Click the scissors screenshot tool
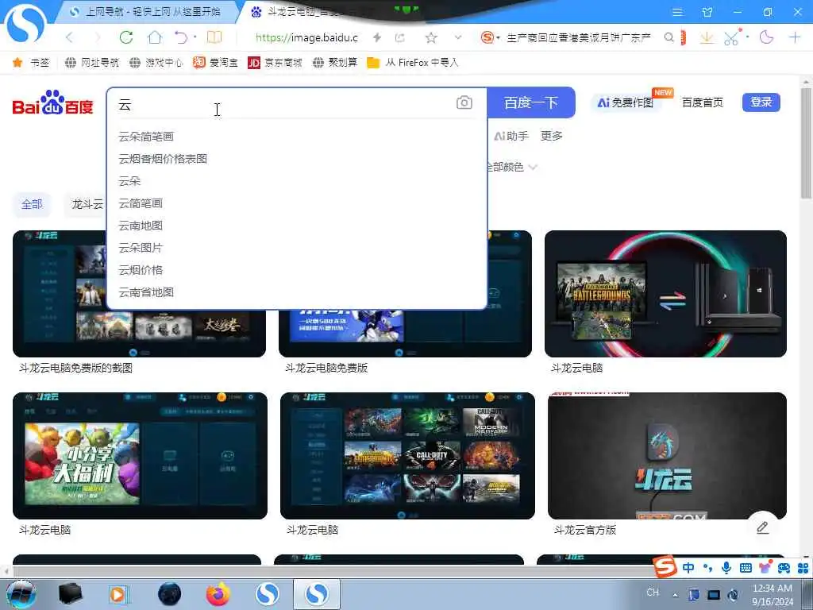 [731, 37]
